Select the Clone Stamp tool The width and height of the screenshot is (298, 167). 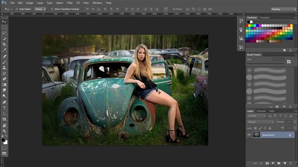pyautogui.click(x=4, y=68)
